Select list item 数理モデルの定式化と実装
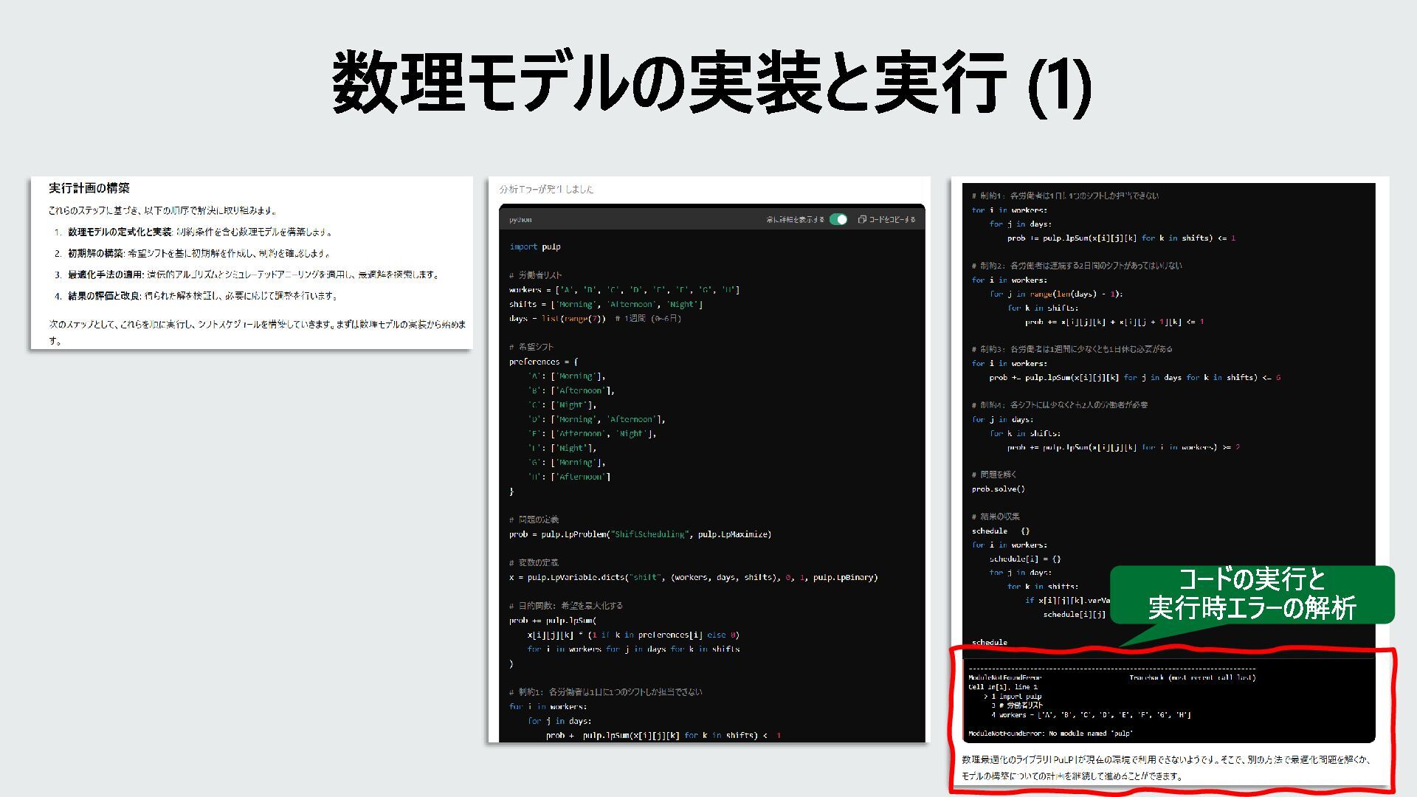Screen dimensions: 1417x797 pos(120,232)
